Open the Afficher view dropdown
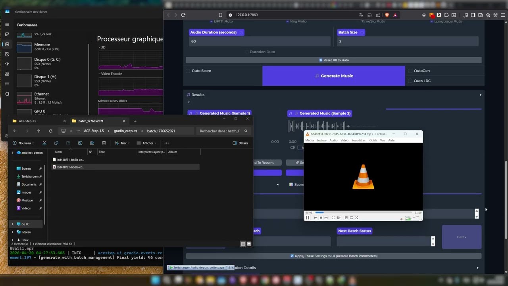Image resolution: width=508 pixels, height=286 pixels. [146, 143]
